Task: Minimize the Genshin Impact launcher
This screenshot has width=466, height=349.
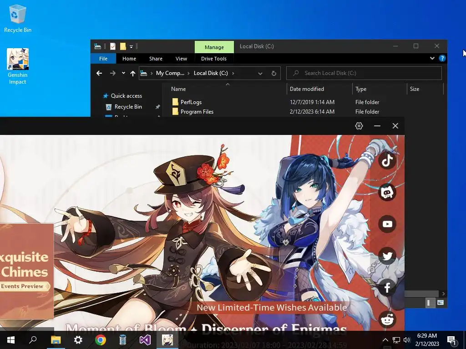Action: point(377,126)
